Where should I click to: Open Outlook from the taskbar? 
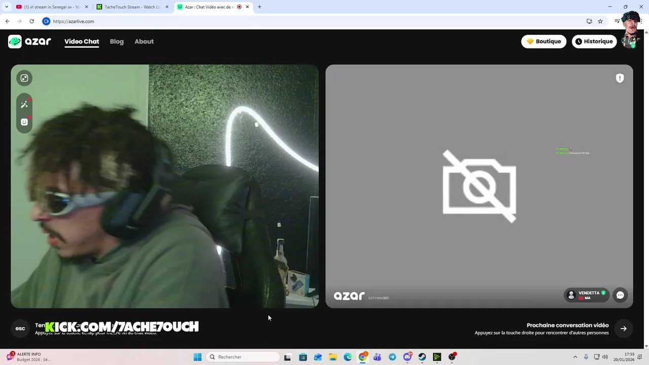(318, 357)
